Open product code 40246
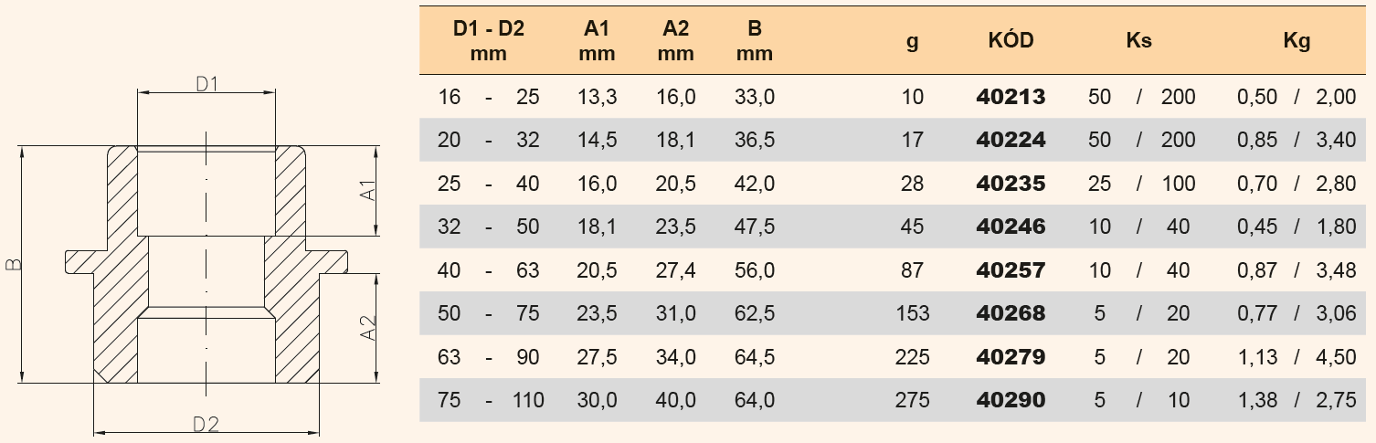This screenshot has width=1376, height=443. [x=1011, y=227]
